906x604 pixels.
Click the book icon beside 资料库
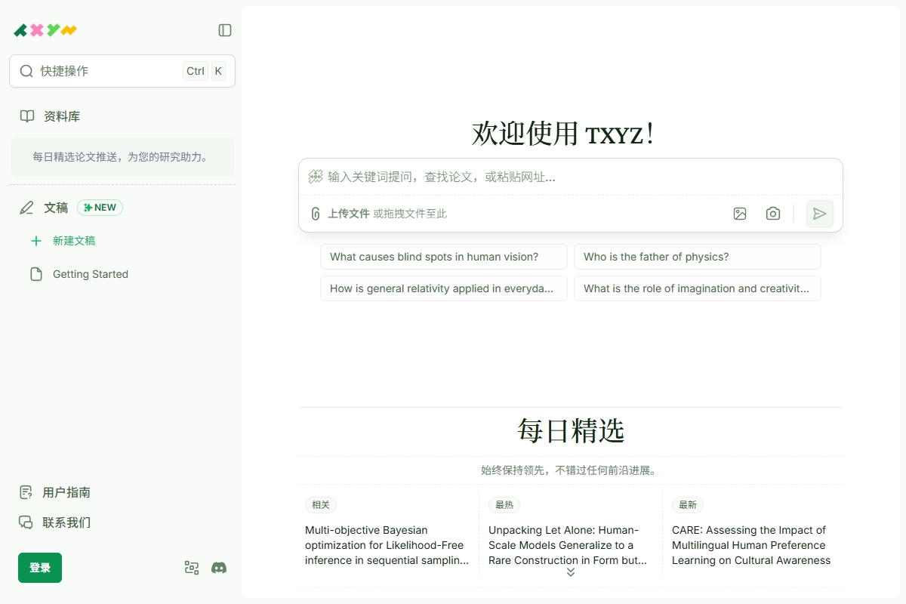coord(26,116)
